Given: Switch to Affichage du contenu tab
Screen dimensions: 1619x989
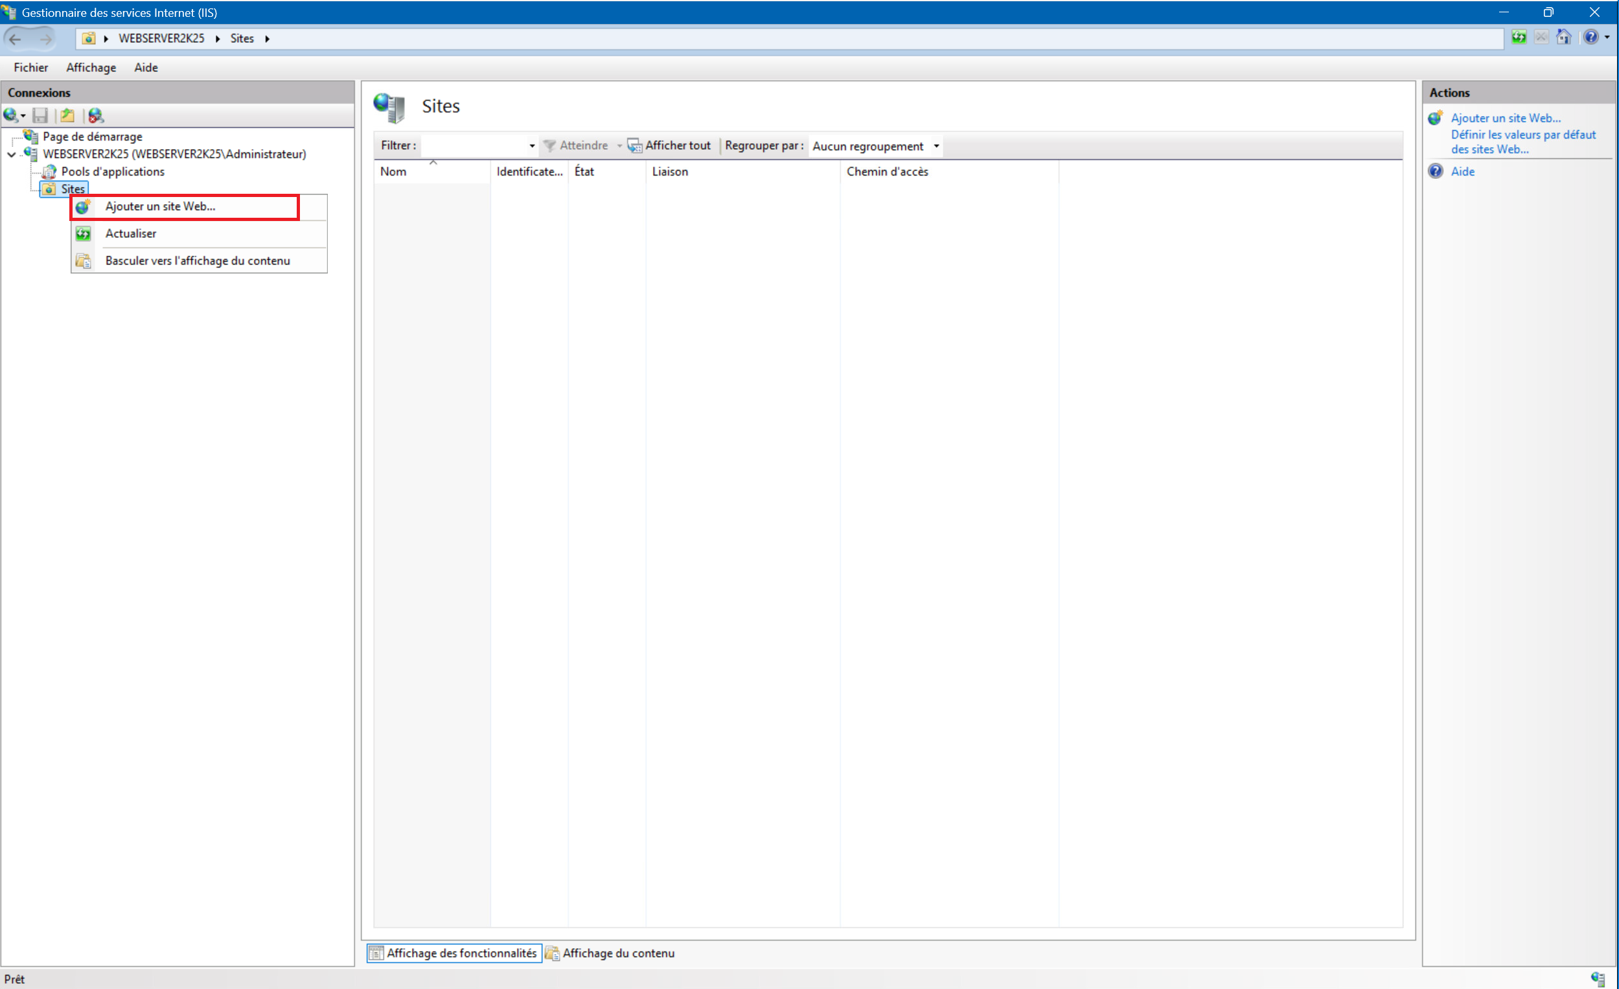Looking at the screenshot, I should click(x=610, y=953).
